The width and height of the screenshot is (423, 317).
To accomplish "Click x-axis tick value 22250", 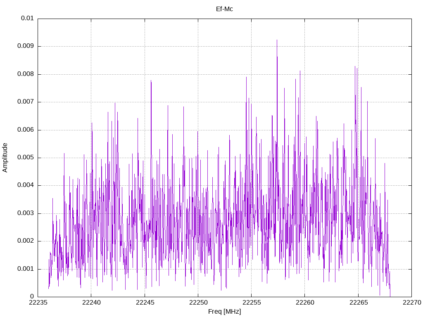I will (198, 303).
